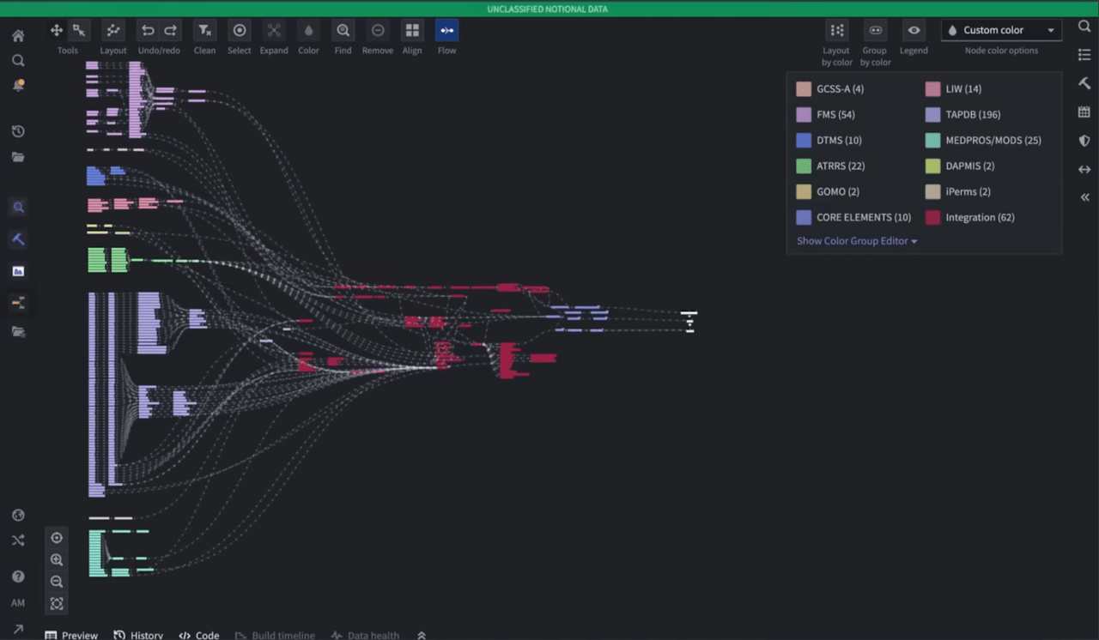Open the Find magnifier tool
Screen dimensions: 1099x640
pos(343,31)
